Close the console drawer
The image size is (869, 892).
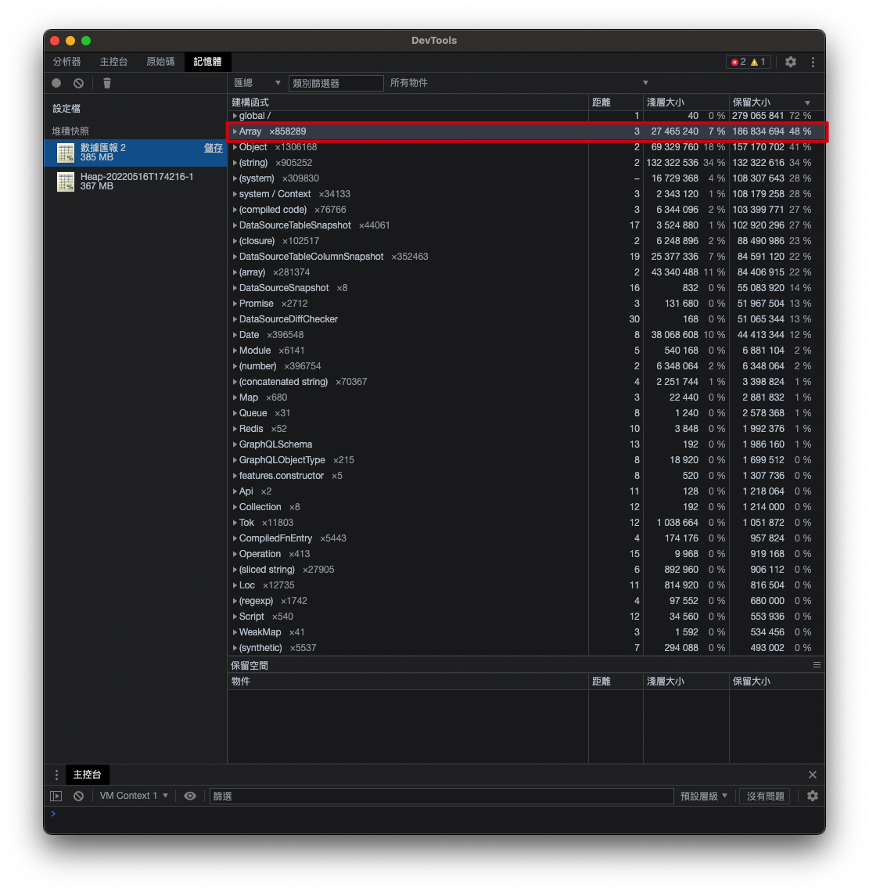tap(813, 775)
